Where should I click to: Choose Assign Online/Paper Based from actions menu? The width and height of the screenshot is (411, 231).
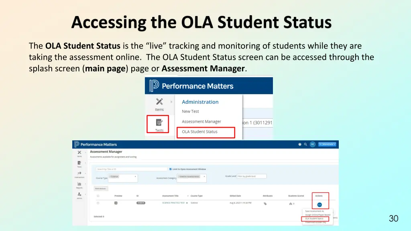coord(318,215)
